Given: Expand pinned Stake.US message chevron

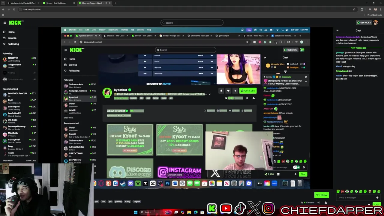Looking at the screenshot, I should point(306,81).
